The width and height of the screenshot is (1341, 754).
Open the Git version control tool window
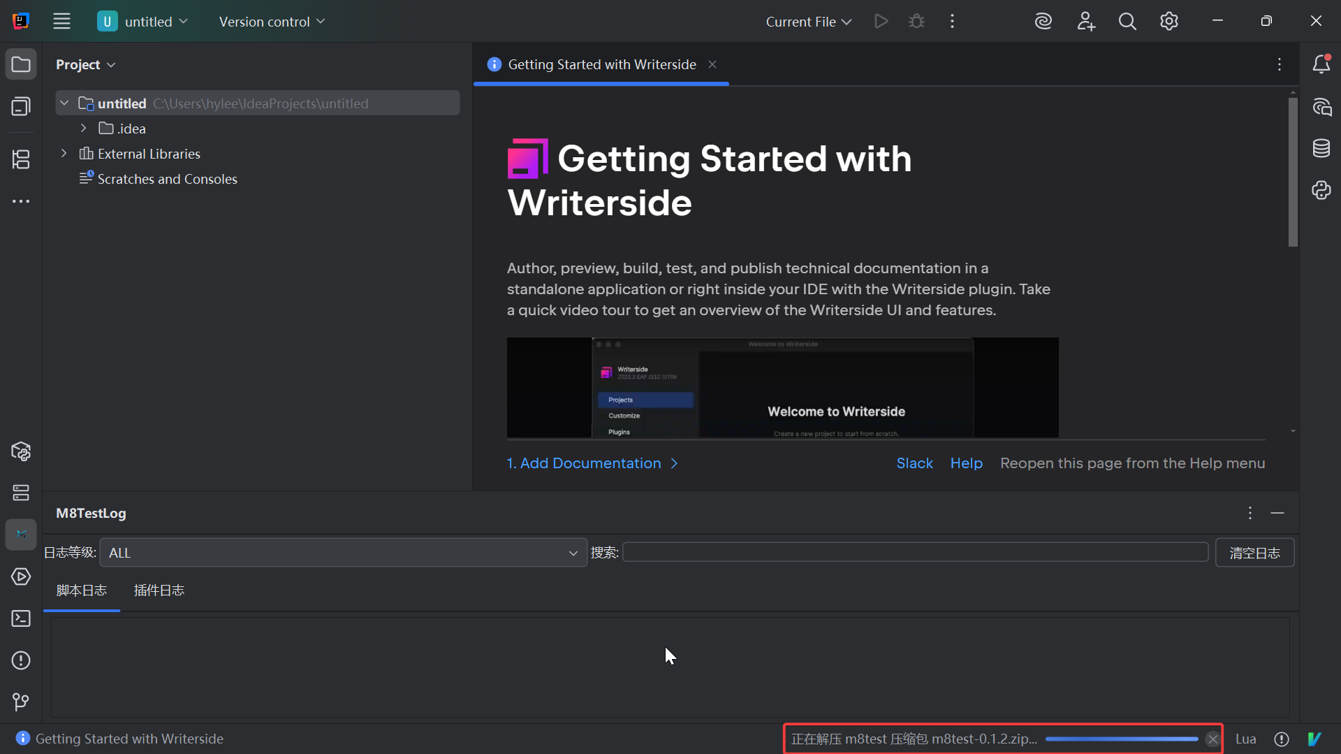pyautogui.click(x=21, y=702)
